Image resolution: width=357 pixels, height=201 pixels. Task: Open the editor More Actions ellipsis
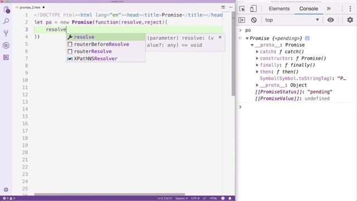231,7
